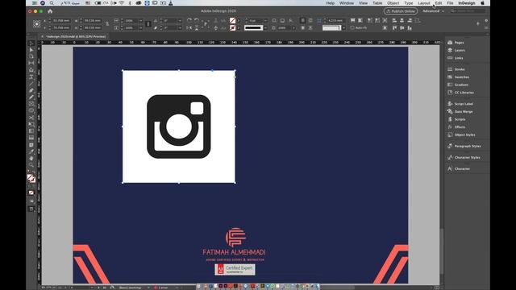Select the Selection tool arrow

(x=31, y=43)
